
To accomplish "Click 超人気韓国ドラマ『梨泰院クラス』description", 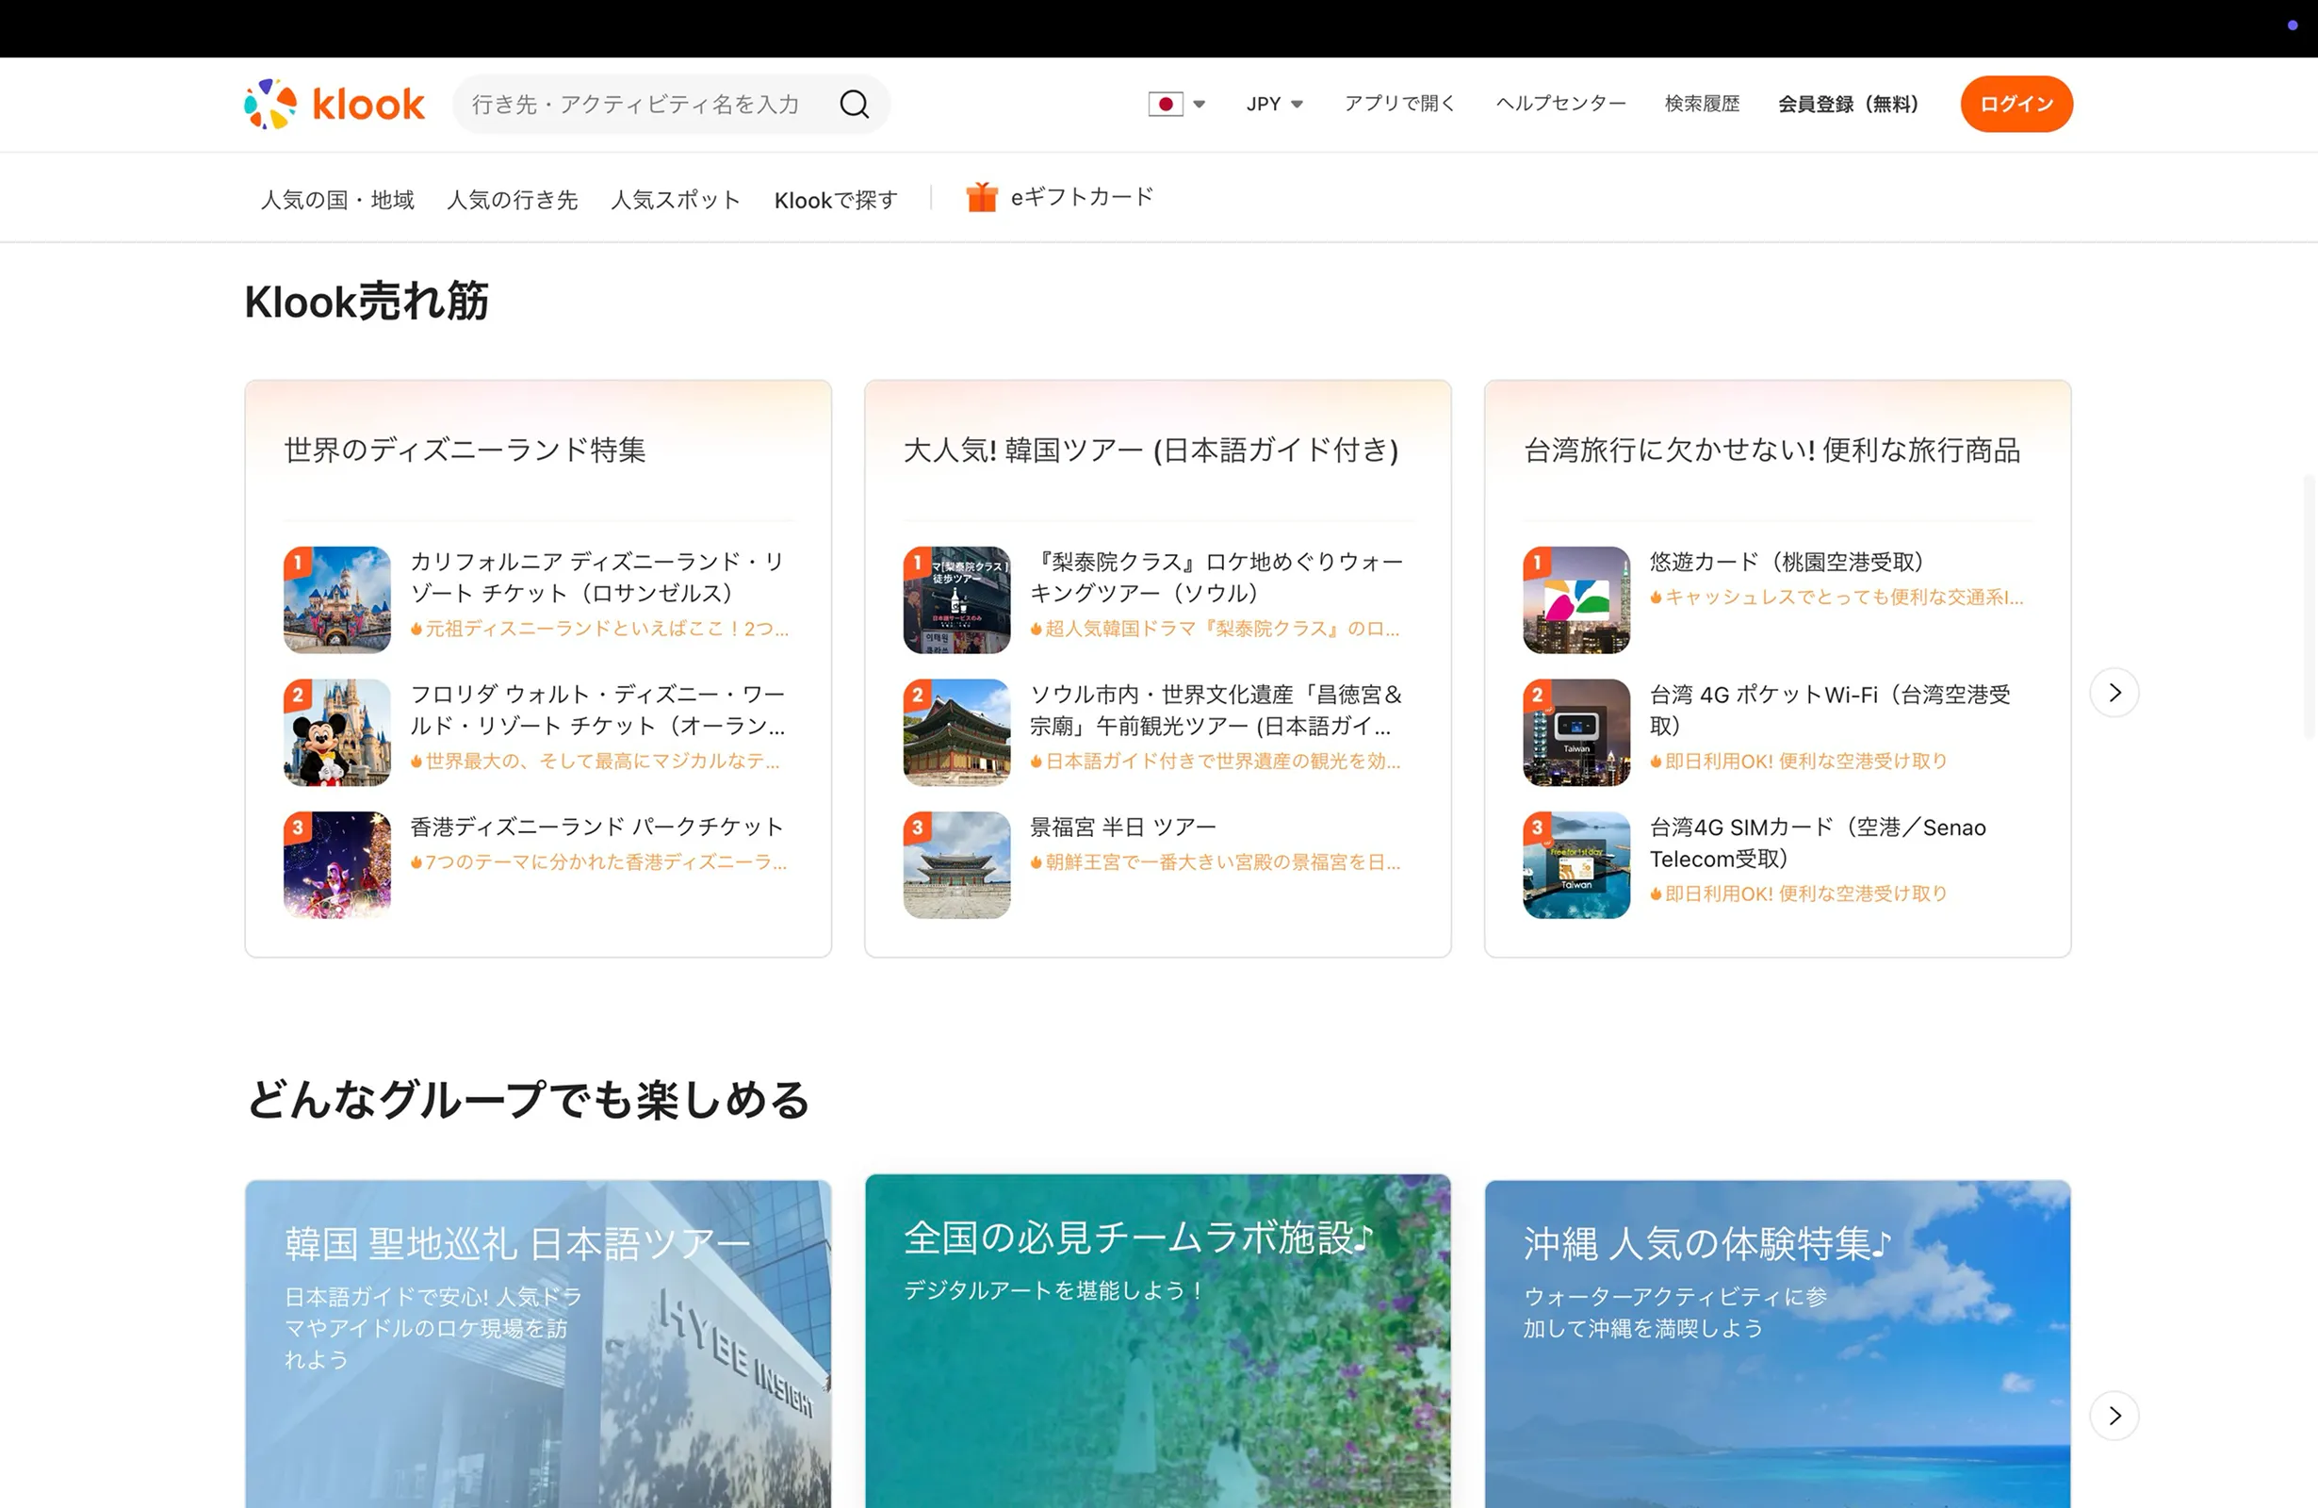I will click(1216, 630).
